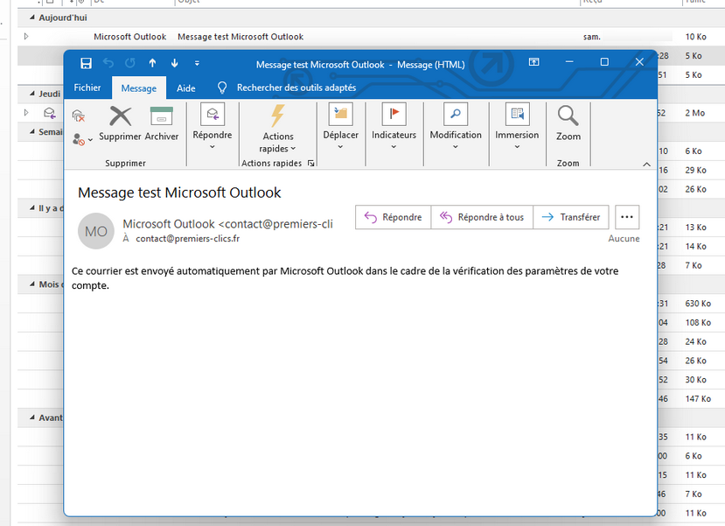Viewport: 725px width, 526px height.
Task: Click the message subject heading text
Action: (179, 193)
